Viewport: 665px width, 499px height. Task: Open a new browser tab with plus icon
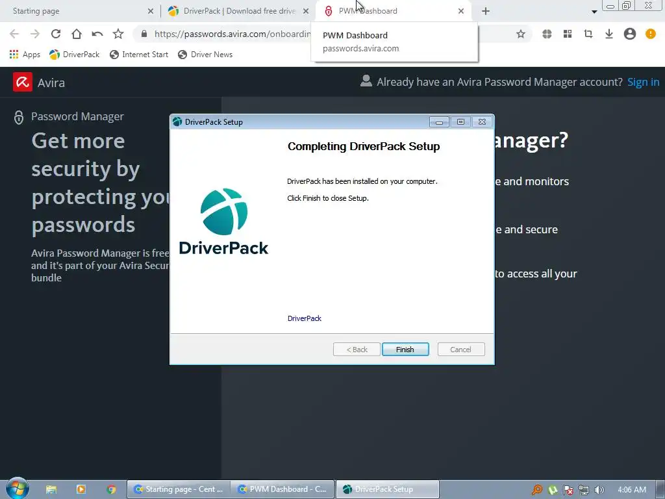pyautogui.click(x=486, y=11)
